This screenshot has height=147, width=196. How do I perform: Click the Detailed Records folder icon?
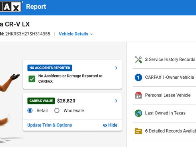point(138,131)
